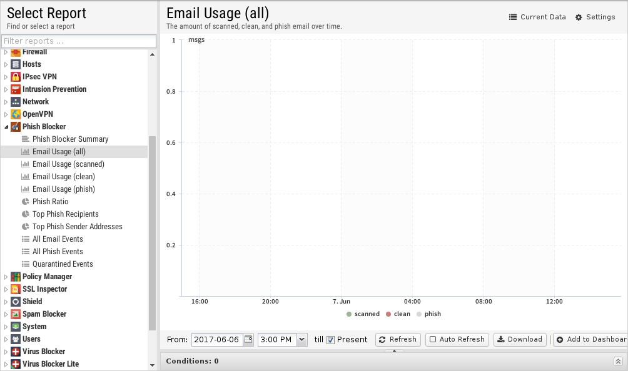Image resolution: width=628 pixels, height=371 pixels.
Task: Click the Policy Manager icon
Action: [16, 277]
